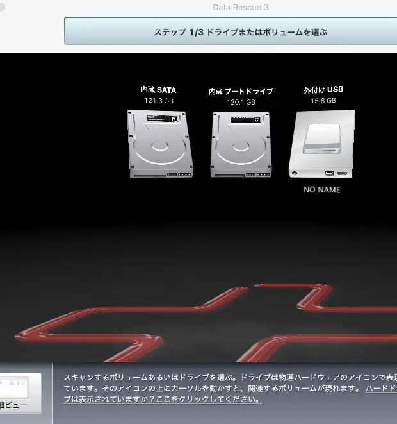Viewport: 397px width, 424px height.
Task: Click the 15.8 GB capacity text
Action: point(323,101)
